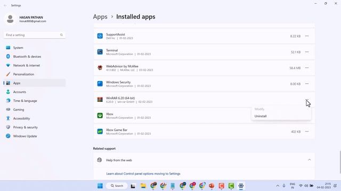
Task: Click the Terminal app icon
Action: point(100,52)
